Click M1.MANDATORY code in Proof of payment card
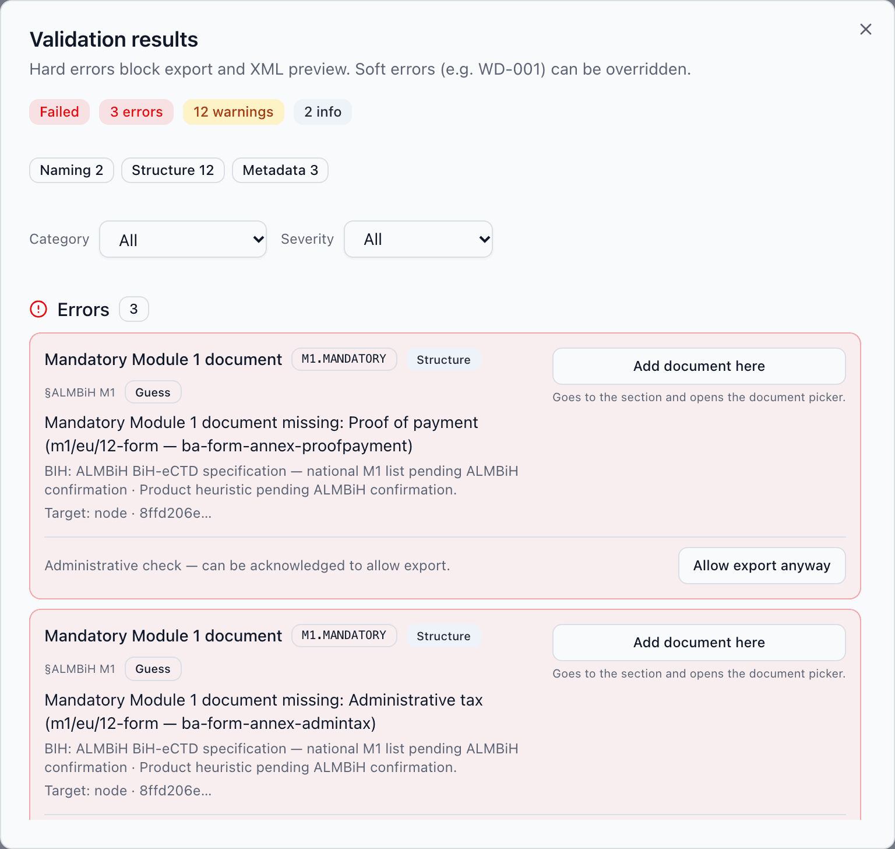Image resolution: width=895 pixels, height=849 pixels. [344, 359]
